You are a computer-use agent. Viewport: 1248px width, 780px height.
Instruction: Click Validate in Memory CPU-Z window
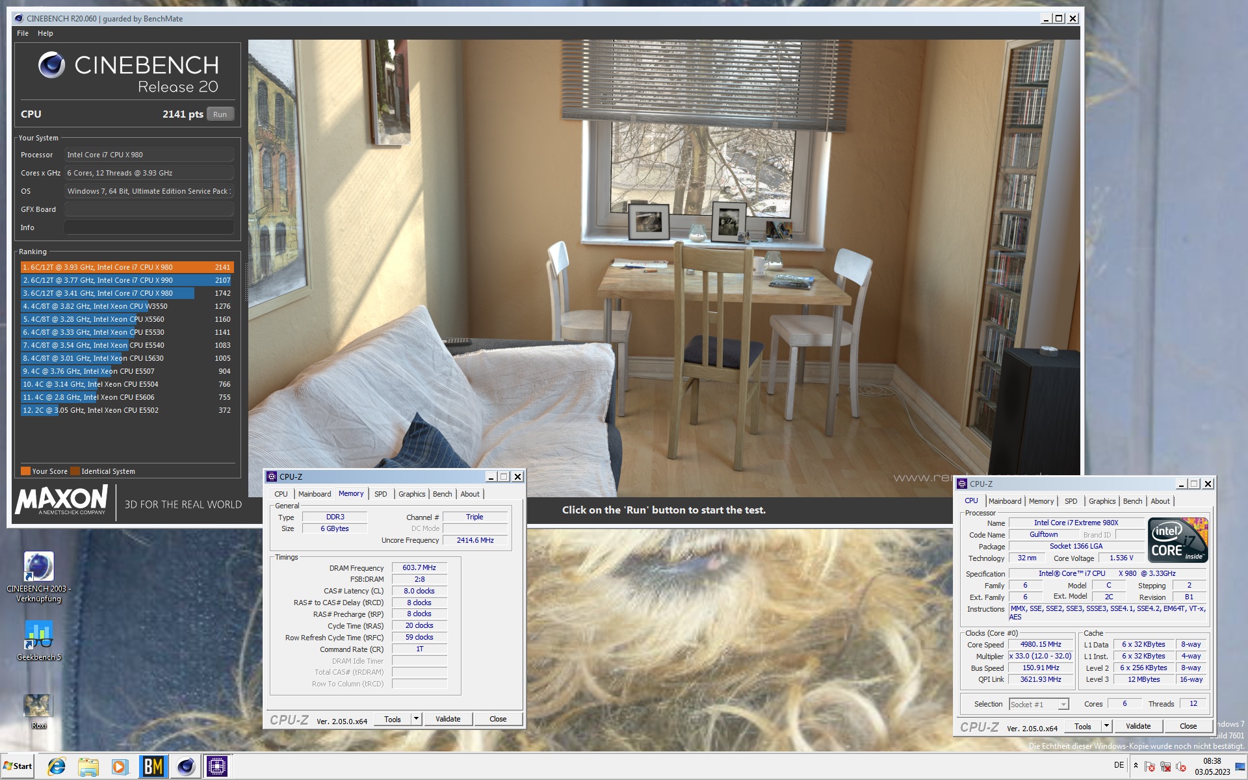pyautogui.click(x=448, y=719)
